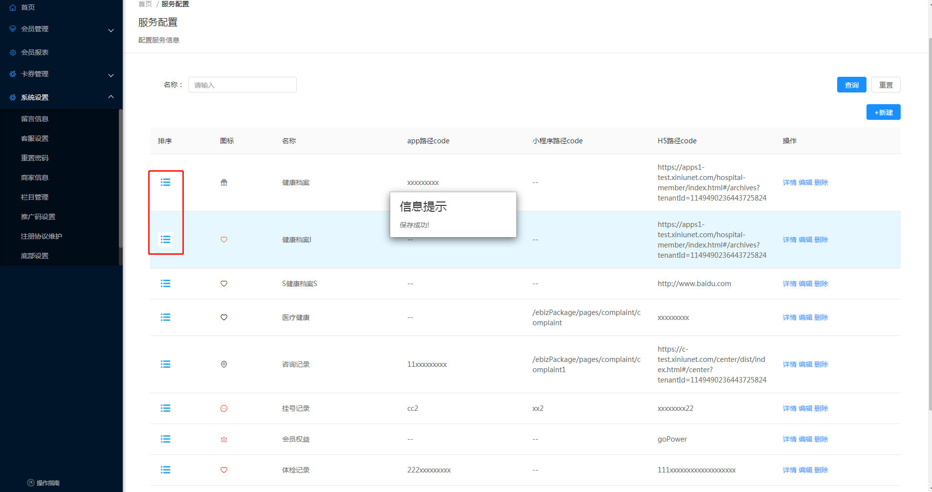
Task: Click the 操作指南 guide icon at sidebar bottom
Action: (x=31, y=483)
